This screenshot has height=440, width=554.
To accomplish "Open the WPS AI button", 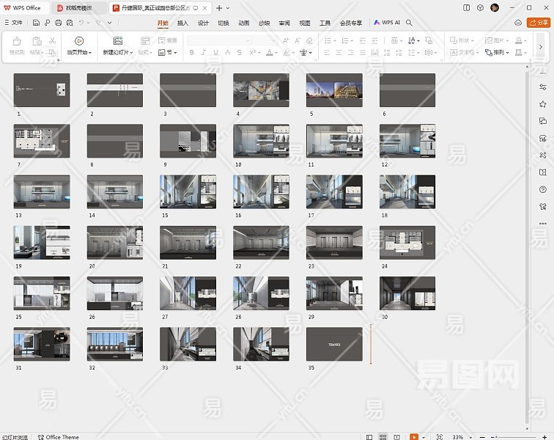I will [x=387, y=23].
